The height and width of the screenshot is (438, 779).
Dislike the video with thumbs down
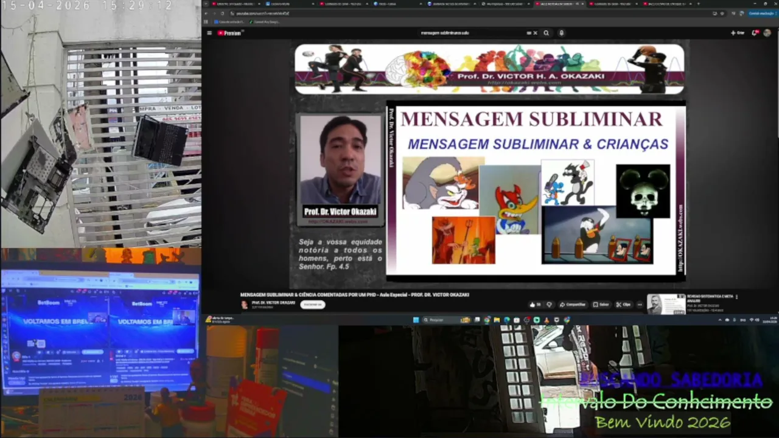click(x=549, y=304)
